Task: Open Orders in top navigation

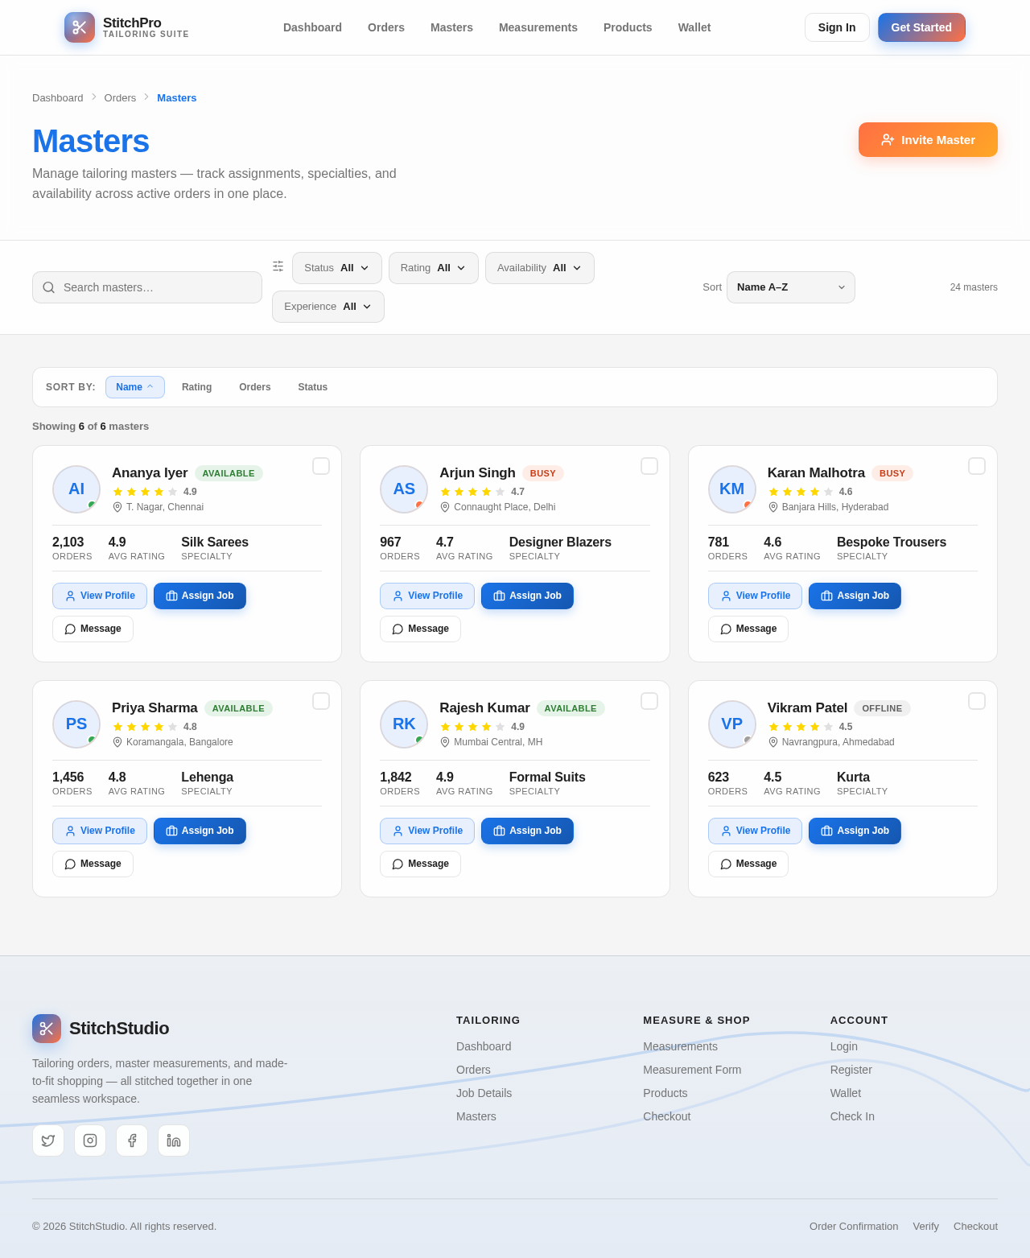Action: (386, 27)
